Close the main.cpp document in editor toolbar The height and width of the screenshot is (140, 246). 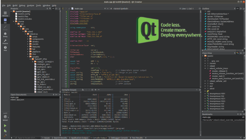pos(108,9)
